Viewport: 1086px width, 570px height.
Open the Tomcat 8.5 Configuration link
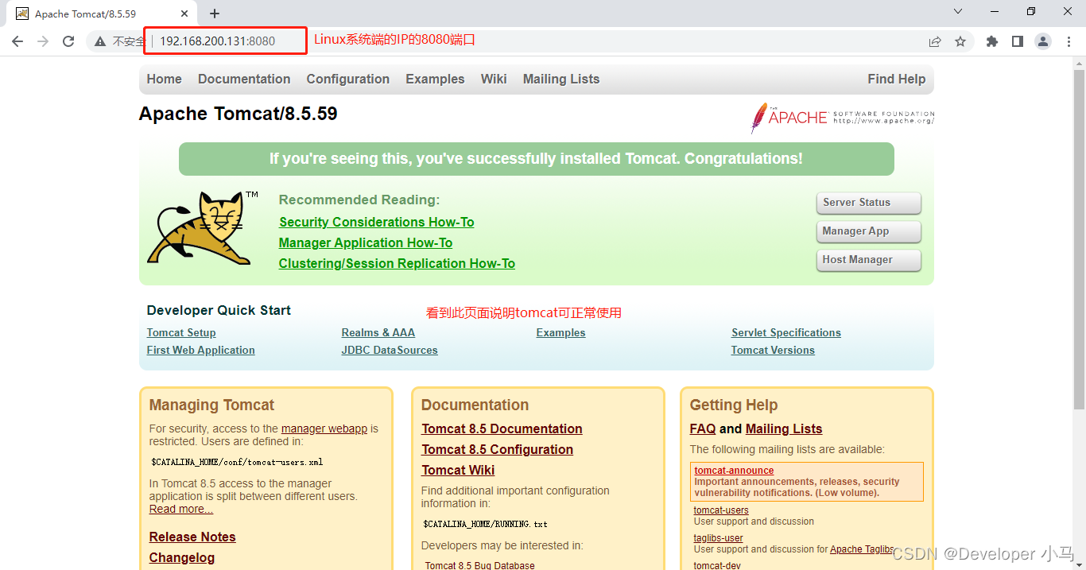click(497, 449)
